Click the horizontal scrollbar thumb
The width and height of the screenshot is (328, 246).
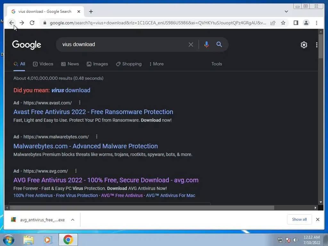pyautogui.click(x=142, y=208)
